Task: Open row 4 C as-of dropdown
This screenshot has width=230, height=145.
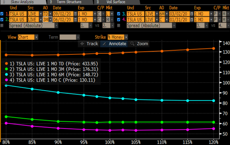Action: pyautogui.click(x=167, y=20)
